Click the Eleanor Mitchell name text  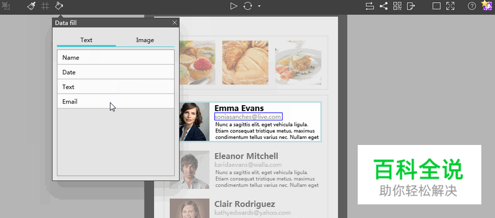246,156
